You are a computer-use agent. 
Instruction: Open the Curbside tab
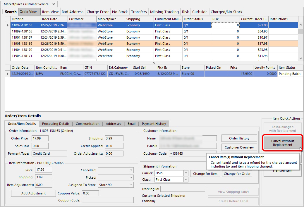click(x=200, y=12)
